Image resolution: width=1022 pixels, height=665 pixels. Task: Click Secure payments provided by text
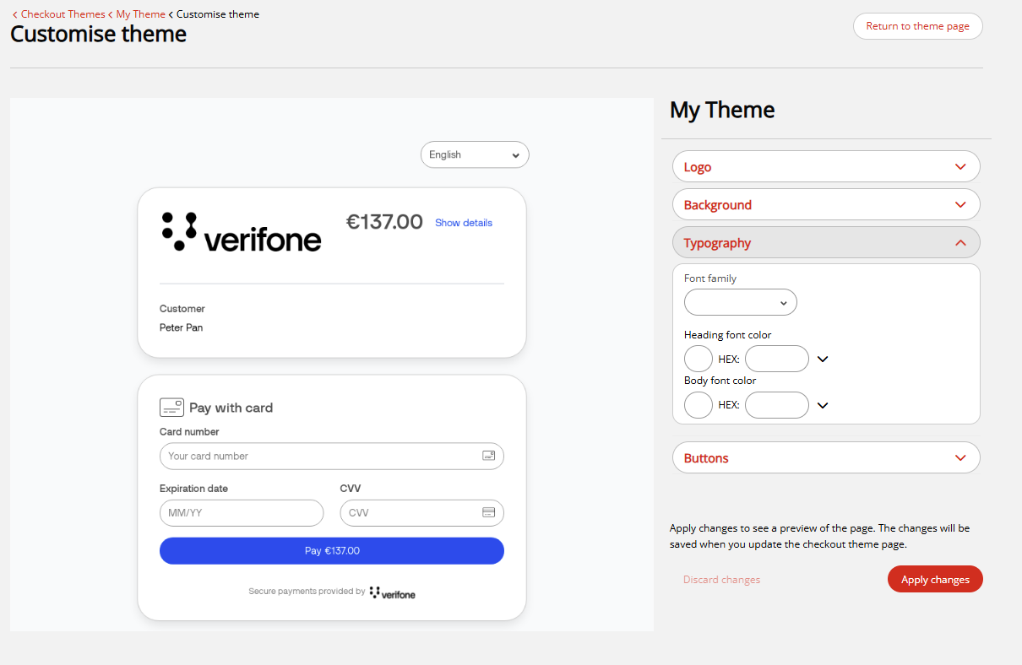[307, 592]
